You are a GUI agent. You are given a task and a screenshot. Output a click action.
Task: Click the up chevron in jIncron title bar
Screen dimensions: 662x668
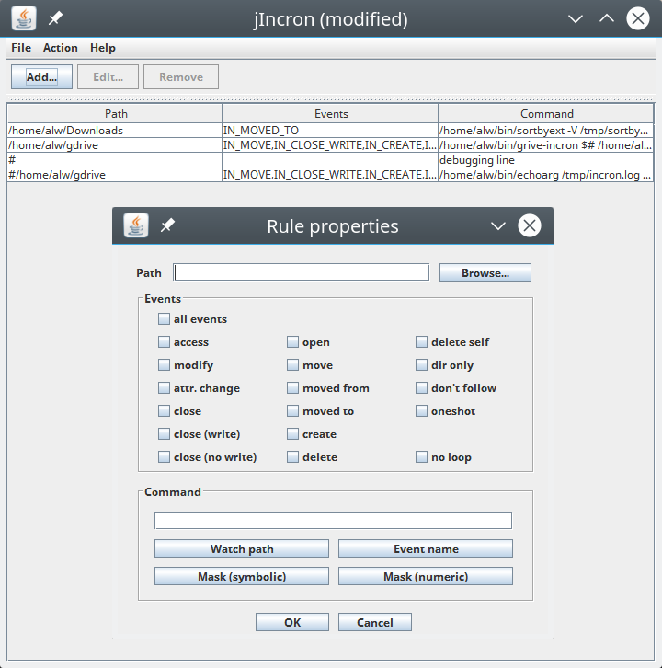606,18
